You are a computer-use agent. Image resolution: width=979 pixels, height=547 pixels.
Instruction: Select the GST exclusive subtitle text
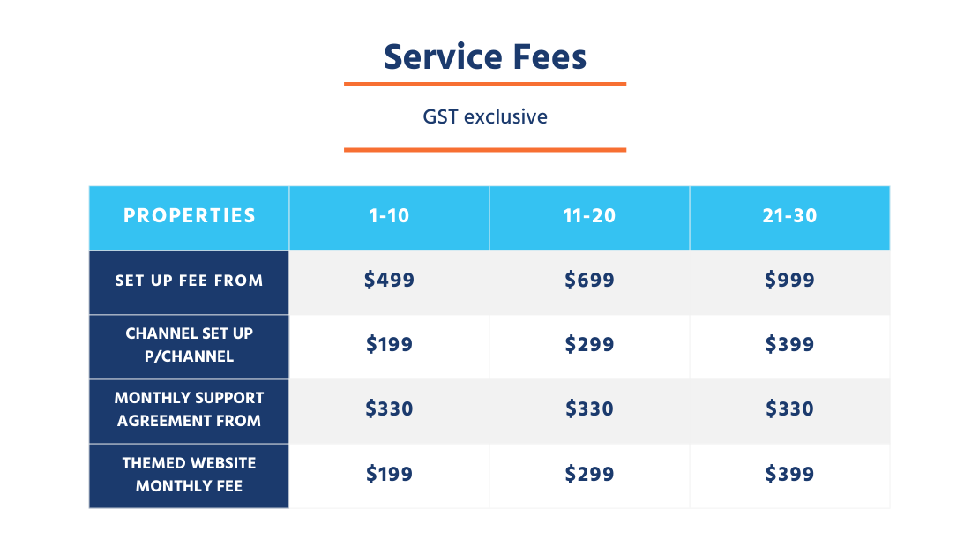click(485, 116)
